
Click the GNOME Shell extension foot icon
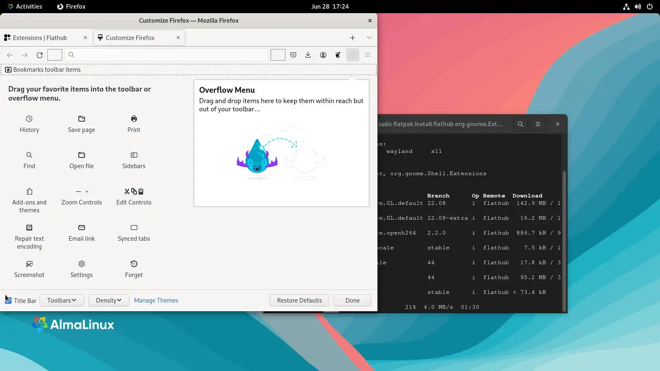(338, 55)
